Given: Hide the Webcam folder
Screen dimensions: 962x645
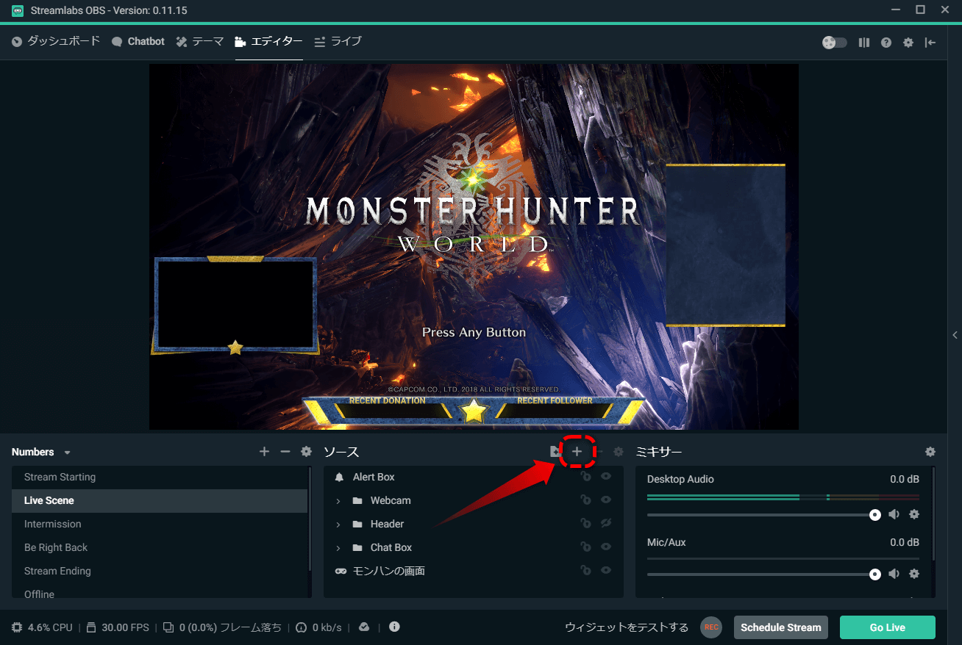Looking at the screenshot, I should pyautogui.click(x=606, y=500).
